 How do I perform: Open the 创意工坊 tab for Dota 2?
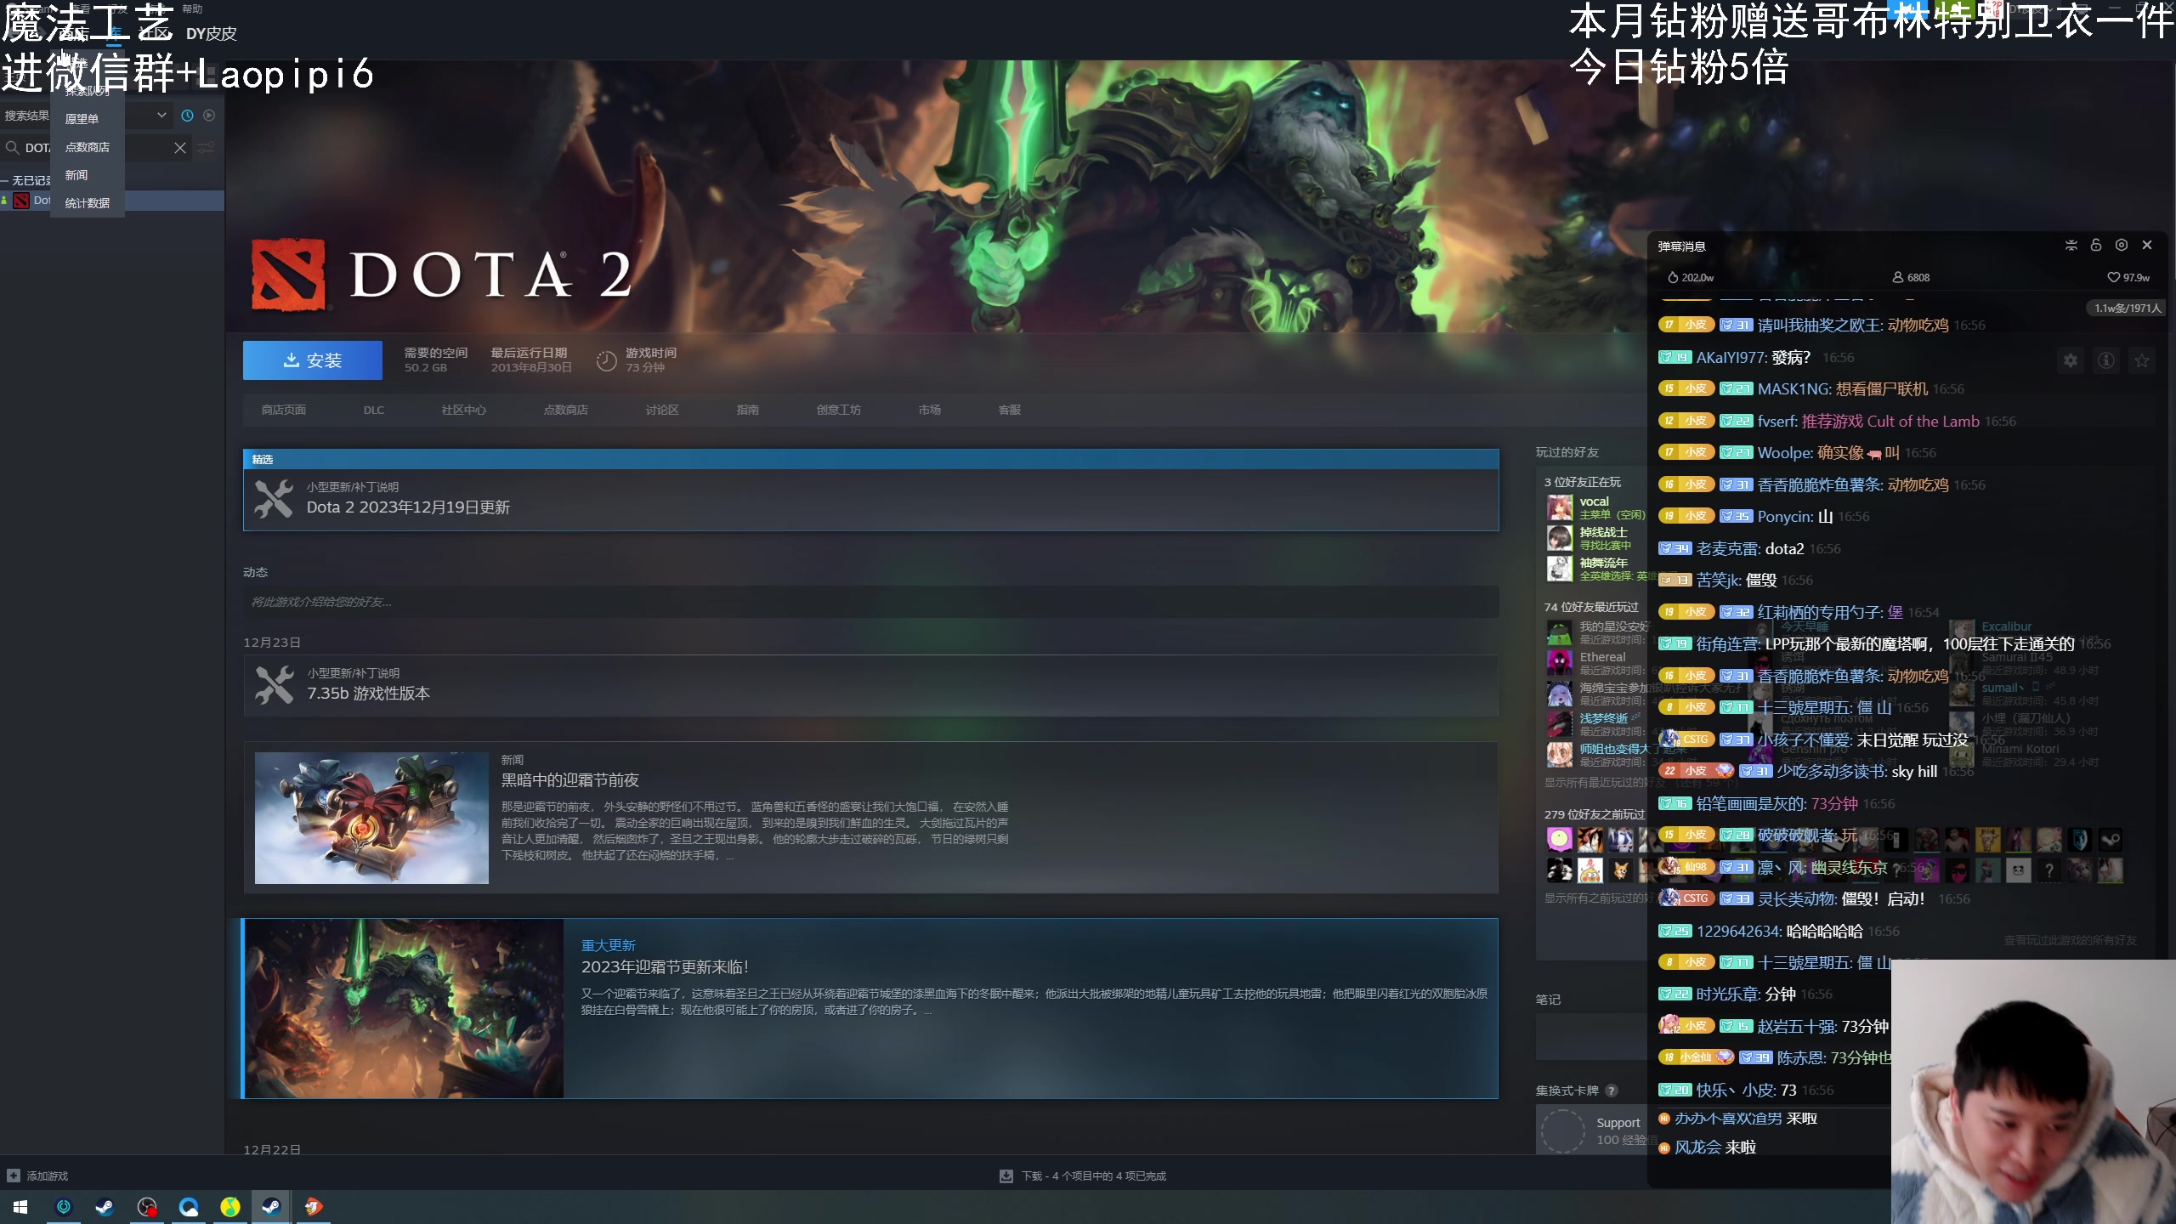(838, 410)
